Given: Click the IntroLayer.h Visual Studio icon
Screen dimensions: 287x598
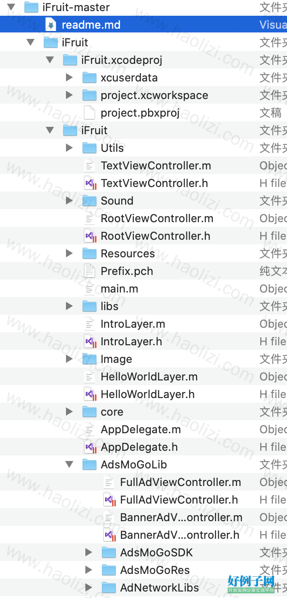Looking at the screenshot, I should [90, 342].
